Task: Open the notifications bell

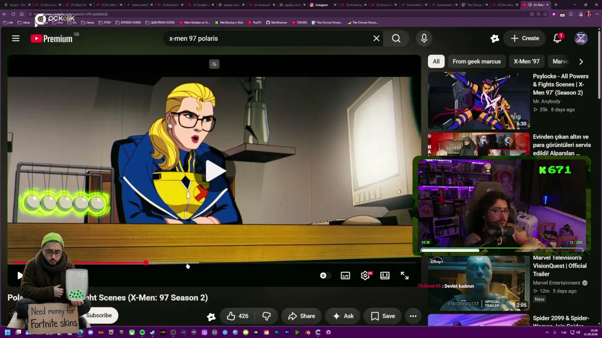Action: click(x=557, y=38)
